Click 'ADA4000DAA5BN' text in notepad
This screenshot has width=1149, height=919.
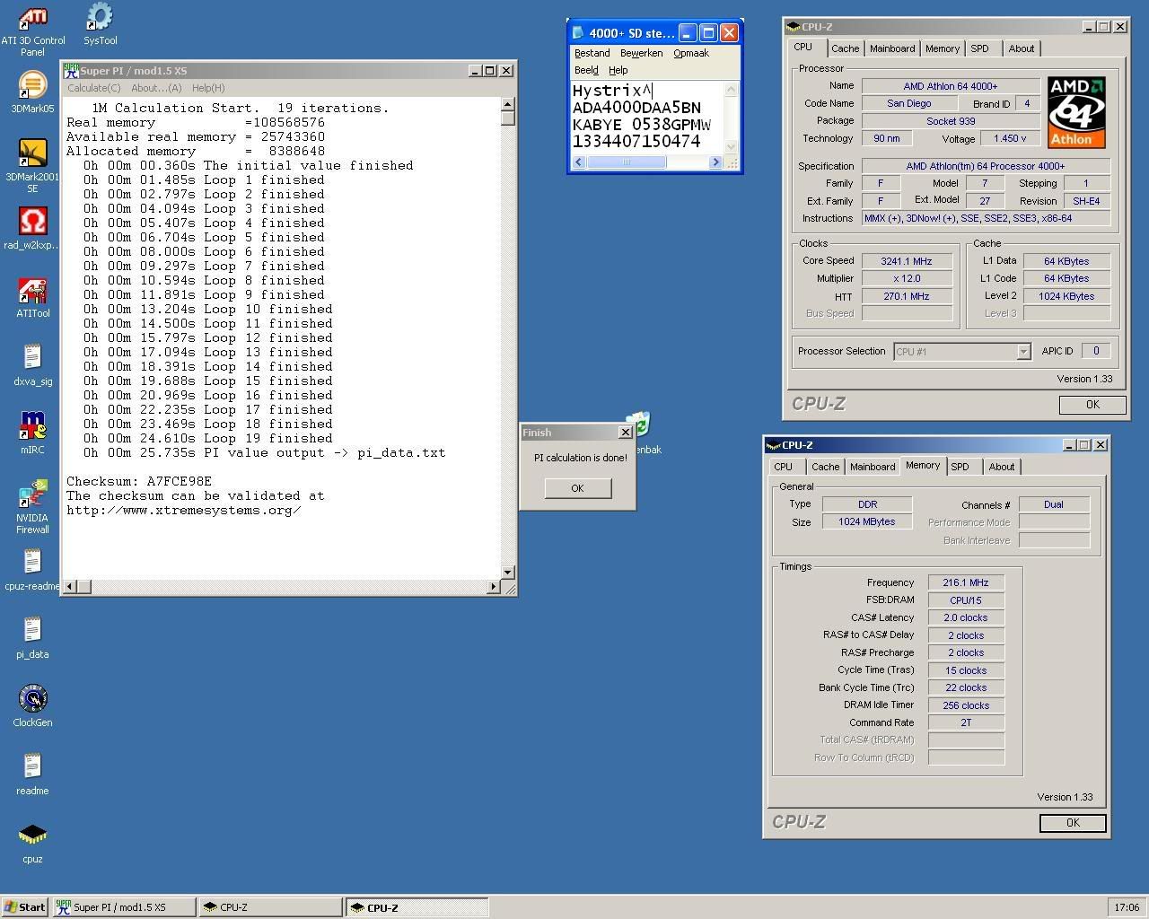pos(636,108)
